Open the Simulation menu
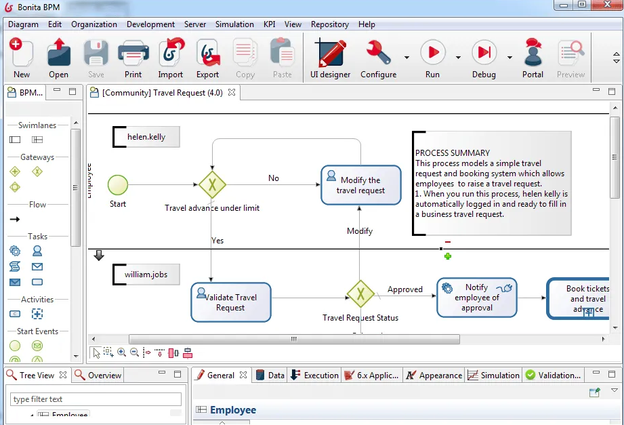Image resolution: width=624 pixels, height=425 pixels. point(234,24)
